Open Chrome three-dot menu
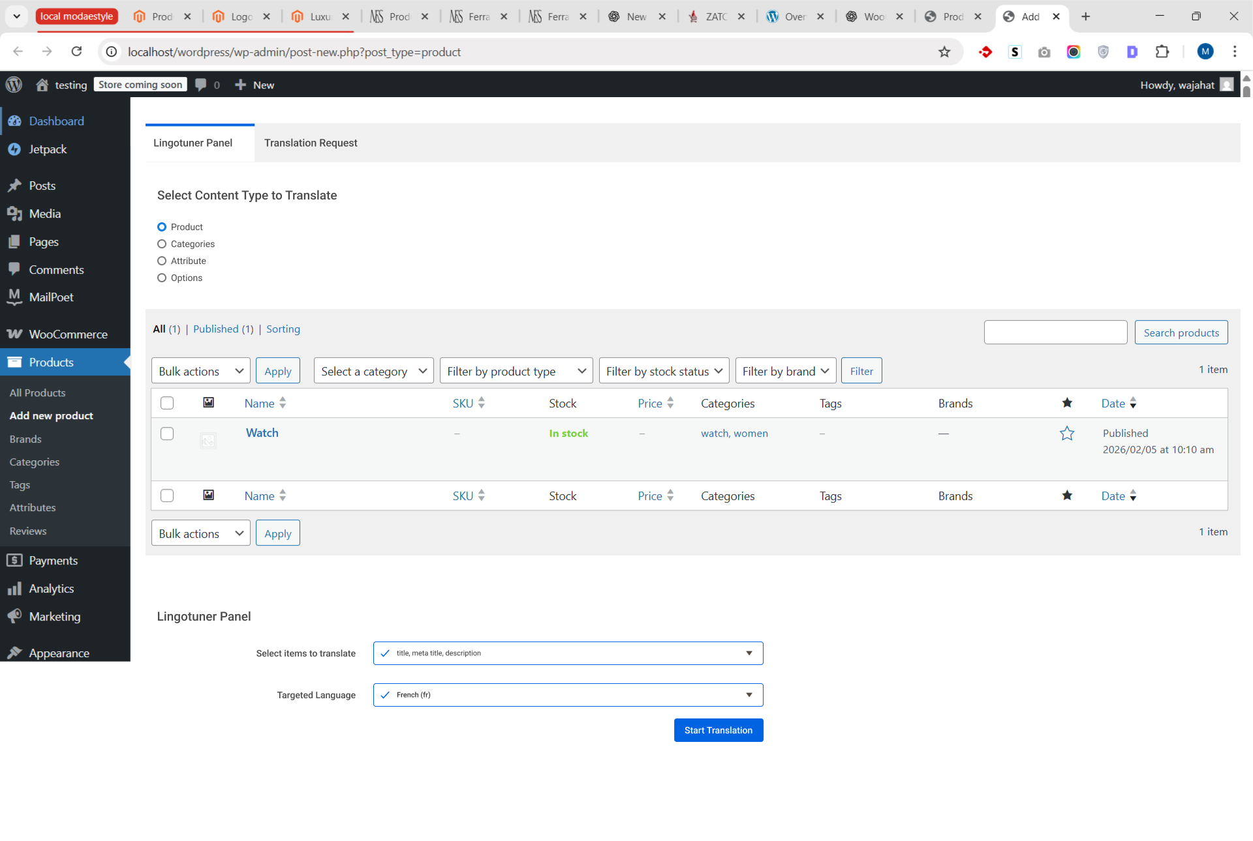This screenshot has width=1253, height=841. pyautogui.click(x=1235, y=52)
